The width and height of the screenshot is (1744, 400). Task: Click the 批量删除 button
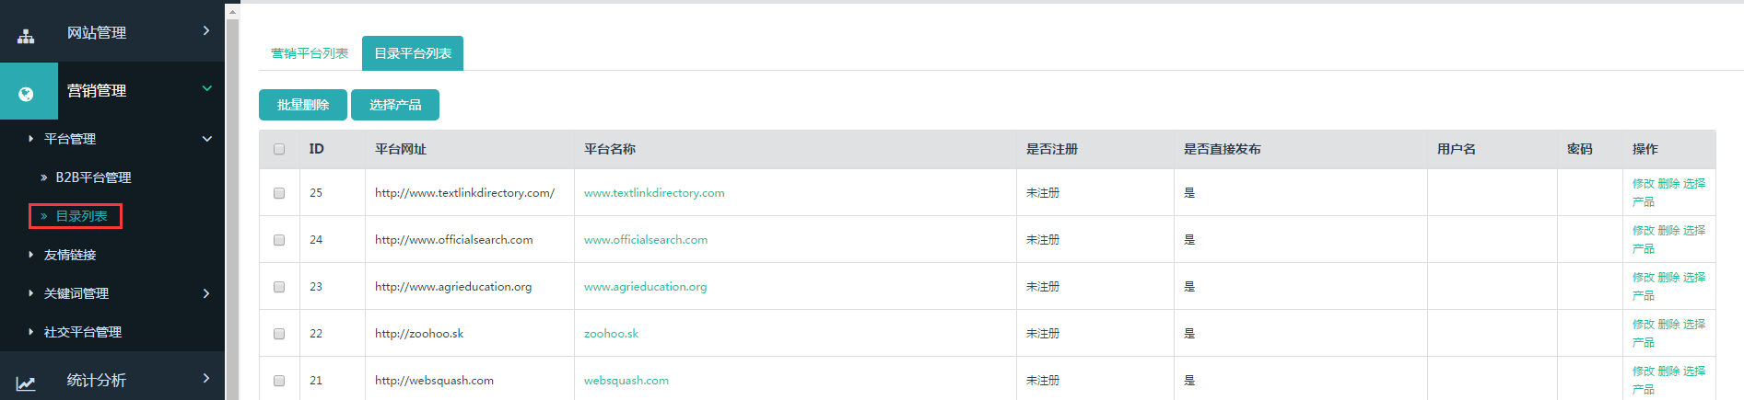point(303,105)
